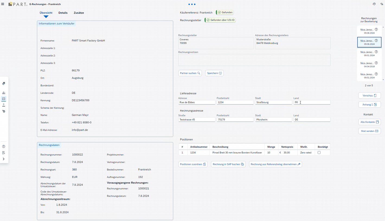Viewport: 385px width, 221px height.
Task: Click the preceding invoice number 1000021
Action: [144, 188]
